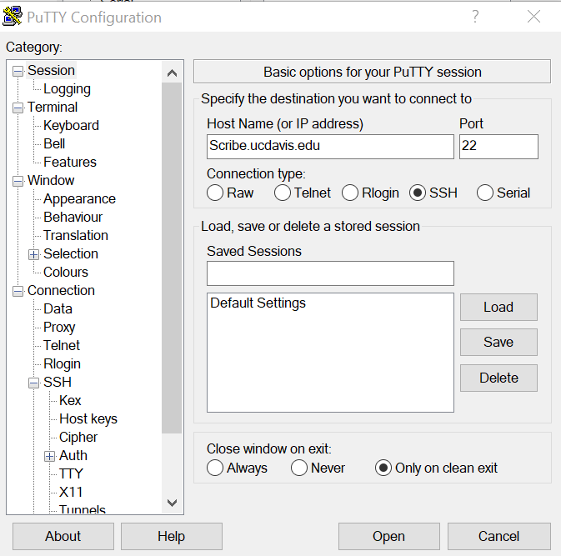Expand the Selection tree node

coord(33,254)
